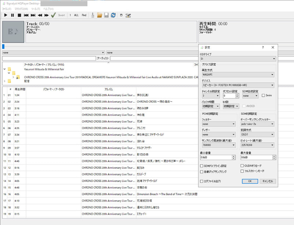The image size is (294, 225).
Task: Sort by the album column header
Action: [109, 89]
